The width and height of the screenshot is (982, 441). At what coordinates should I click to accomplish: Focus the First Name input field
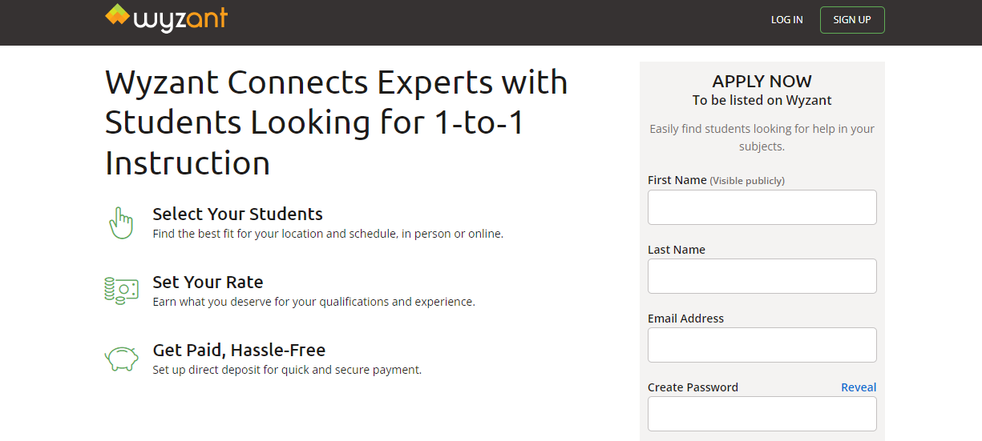pyautogui.click(x=762, y=207)
